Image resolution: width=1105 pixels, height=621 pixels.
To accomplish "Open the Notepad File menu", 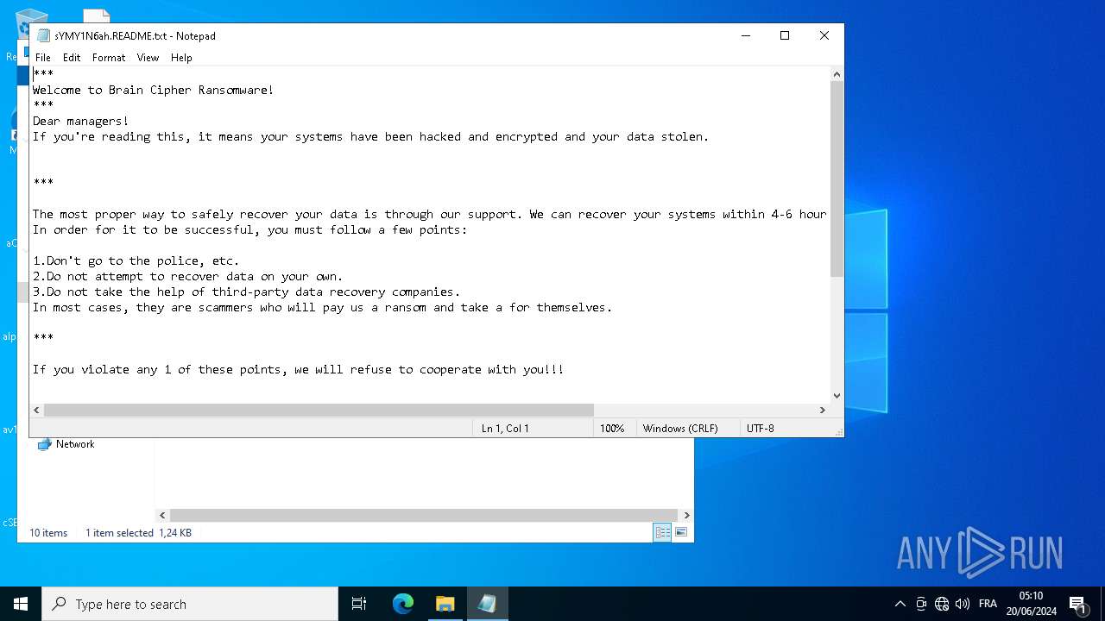I will (x=42, y=58).
